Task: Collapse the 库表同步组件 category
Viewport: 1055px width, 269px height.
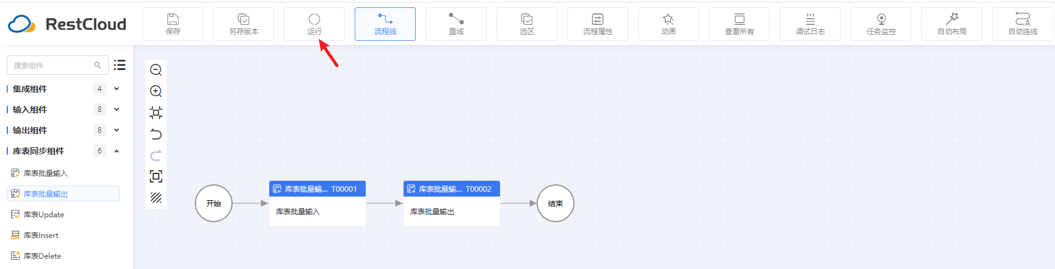Action: tap(117, 151)
